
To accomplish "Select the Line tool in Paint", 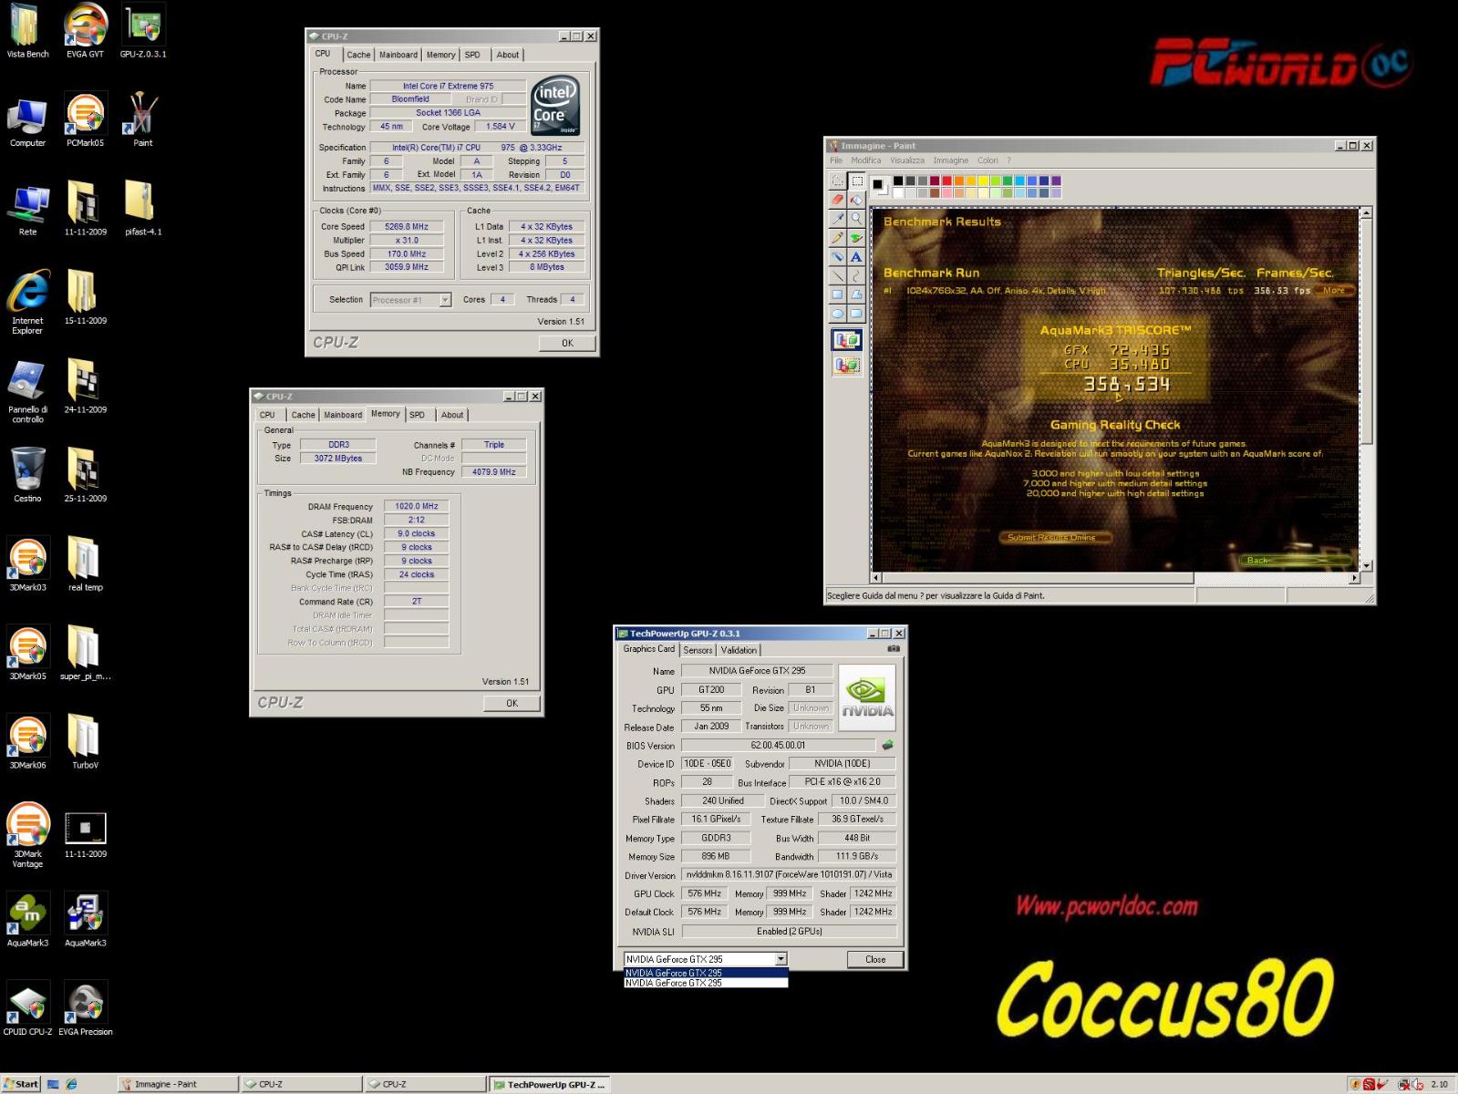I will coord(837,275).
